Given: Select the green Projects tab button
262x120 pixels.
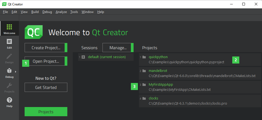Looking at the screenshot, I should pyautogui.click(x=46, y=112).
